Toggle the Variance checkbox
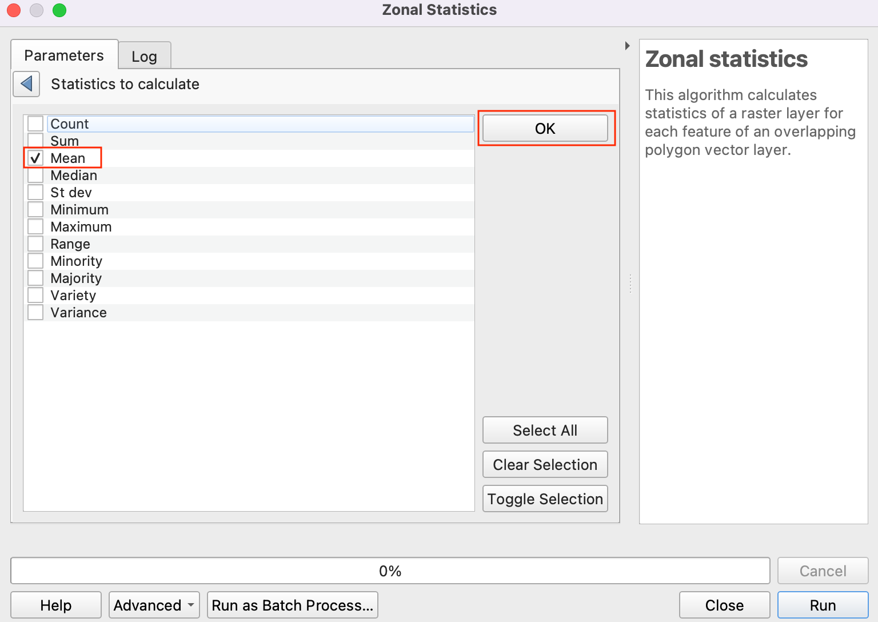Image resolution: width=878 pixels, height=622 pixels. coord(35,313)
